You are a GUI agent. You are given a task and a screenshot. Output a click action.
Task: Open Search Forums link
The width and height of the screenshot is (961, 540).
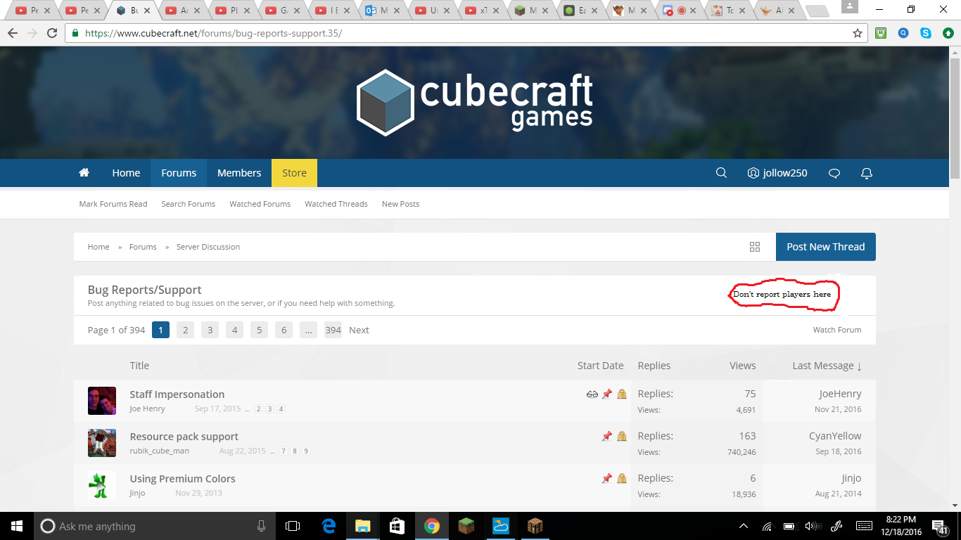tap(188, 204)
